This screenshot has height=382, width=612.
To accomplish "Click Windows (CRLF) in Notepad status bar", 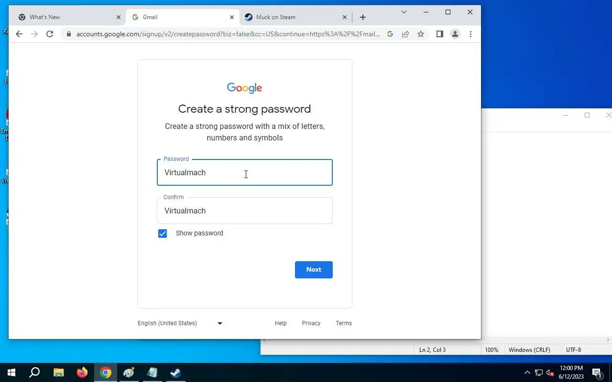I will 529,350.
